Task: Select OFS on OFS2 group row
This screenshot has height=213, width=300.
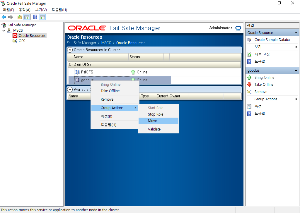Action: point(154,65)
